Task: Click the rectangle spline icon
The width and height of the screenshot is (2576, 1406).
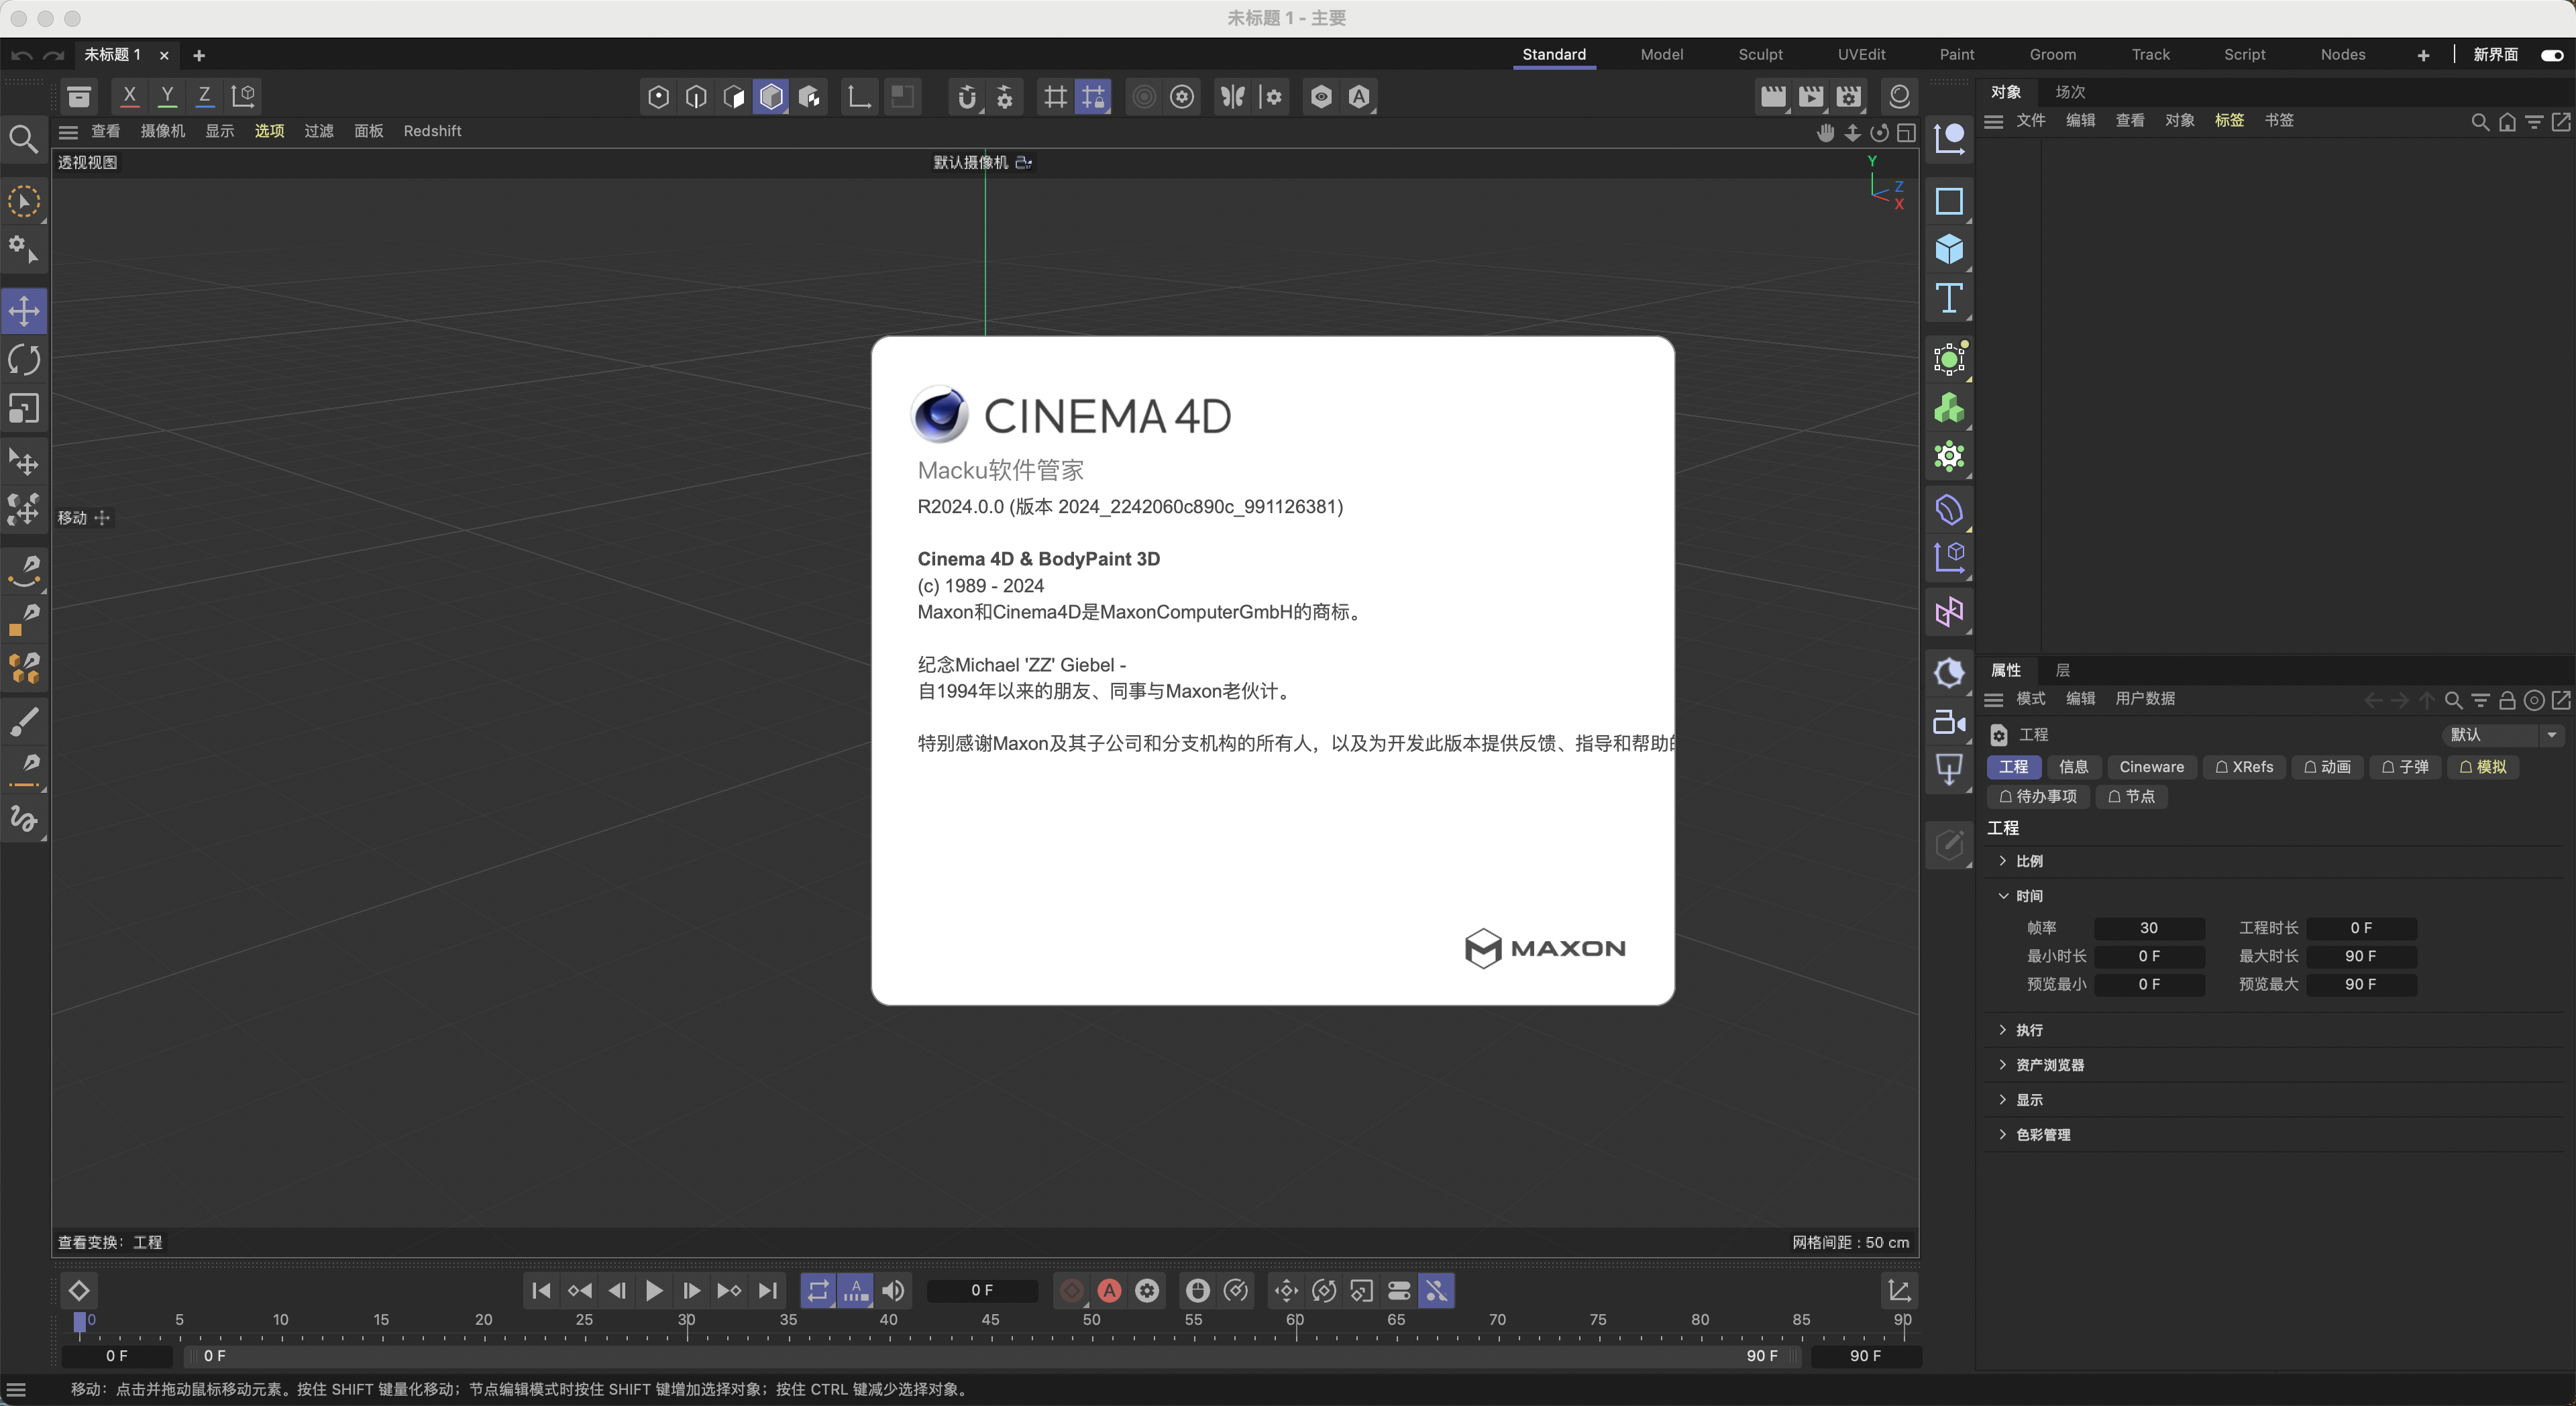Action: tap(1949, 201)
